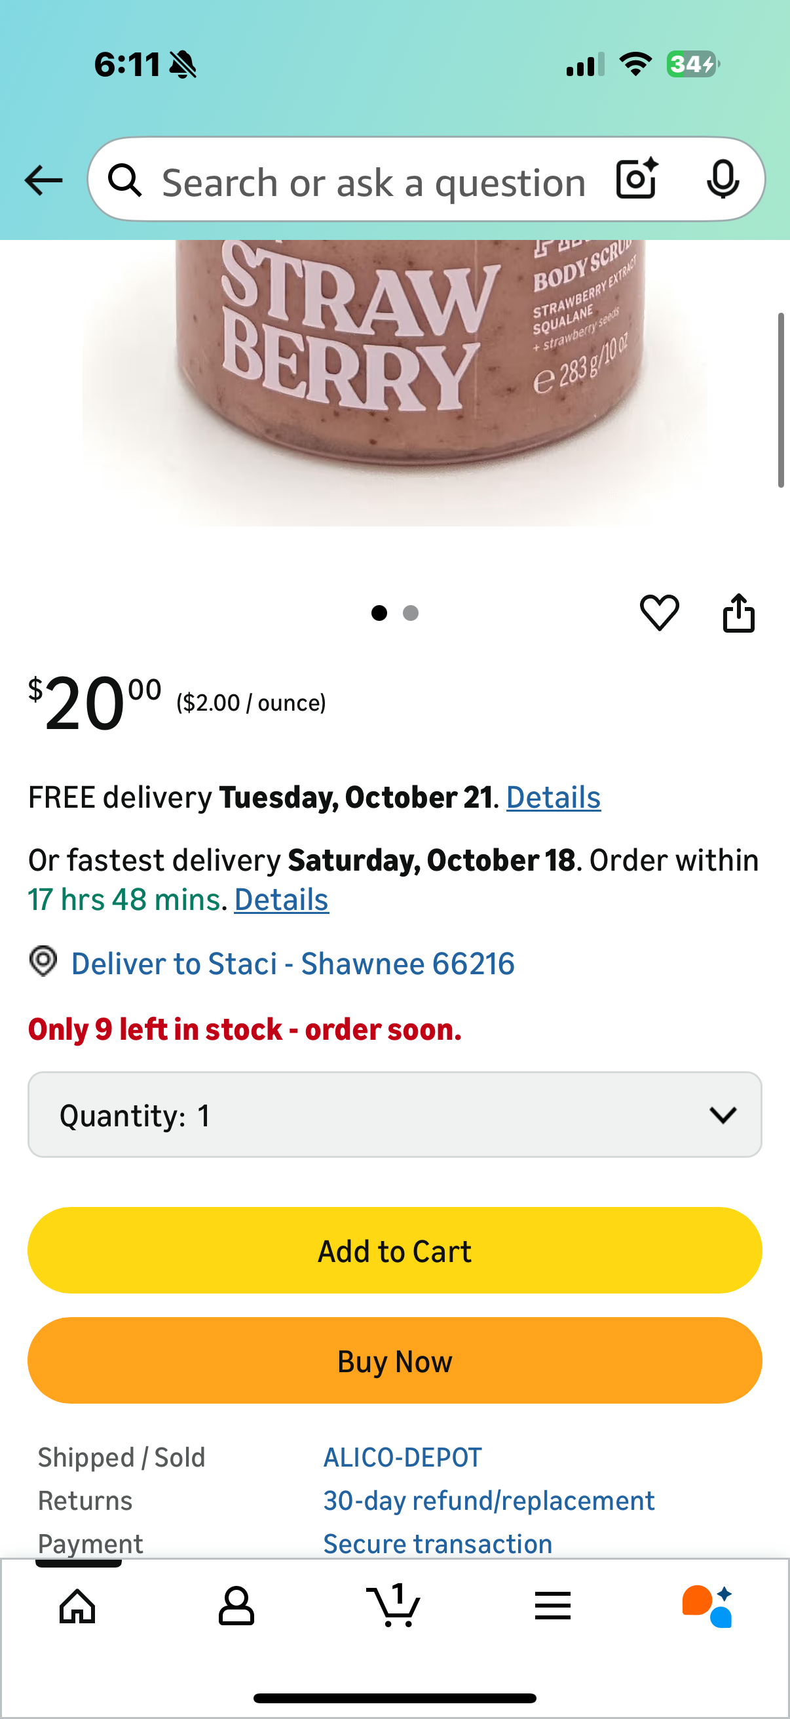
Task: Tap the microphone voice search icon
Action: (x=722, y=179)
